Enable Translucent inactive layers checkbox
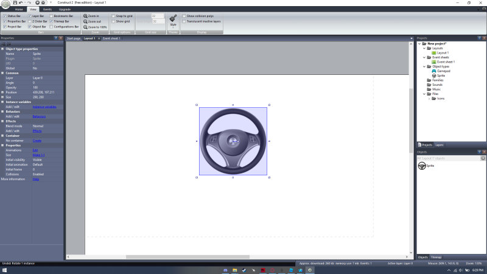The image size is (487, 274). [184, 21]
